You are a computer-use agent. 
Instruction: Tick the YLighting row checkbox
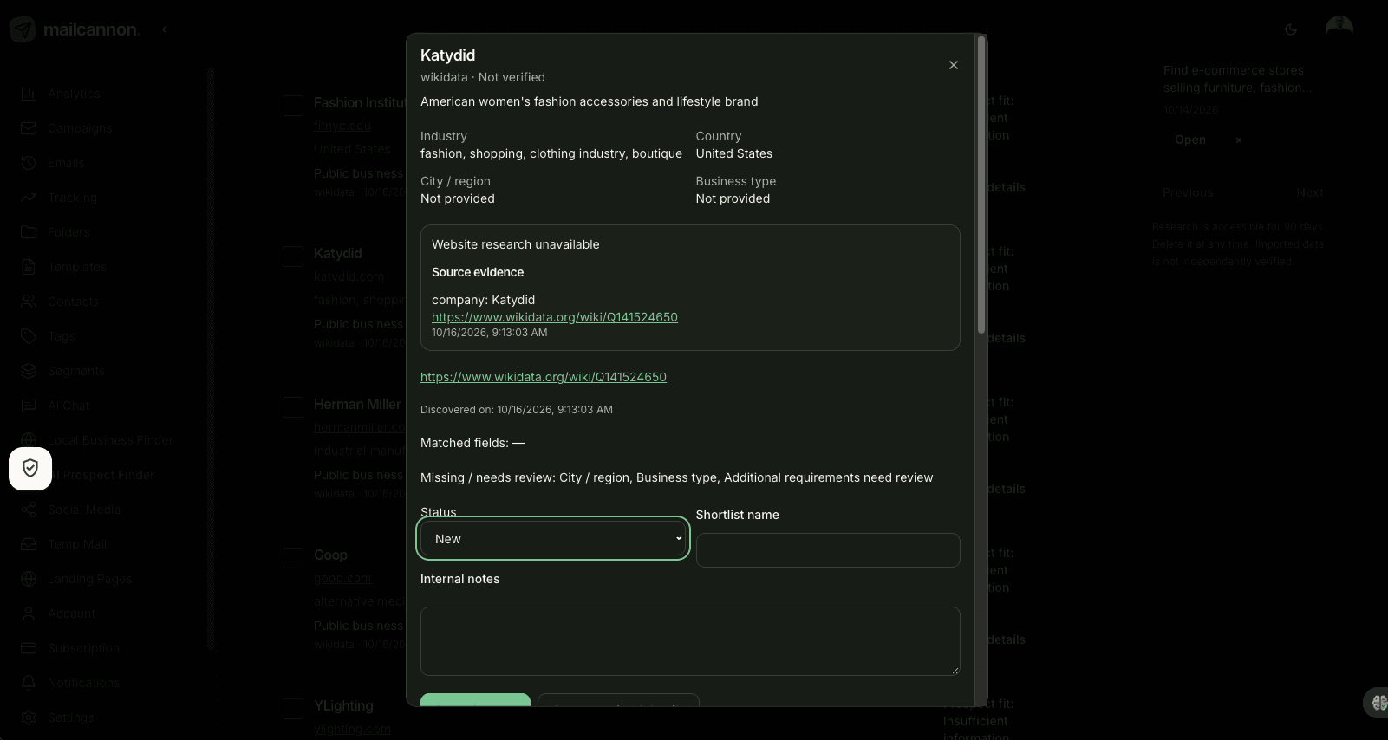(x=293, y=709)
